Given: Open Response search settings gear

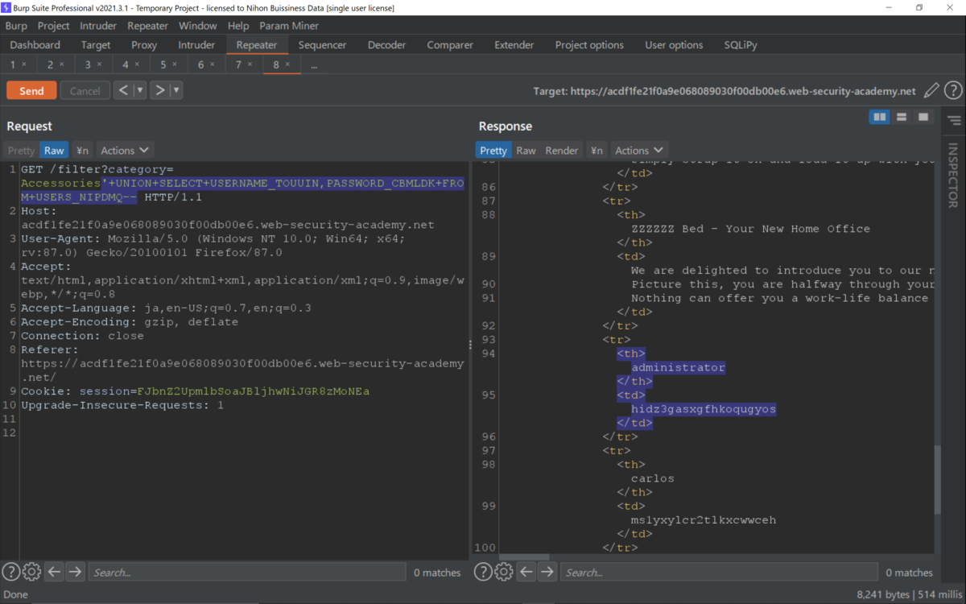Looking at the screenshot, I should pyautogui.click(x=504, y=572).
